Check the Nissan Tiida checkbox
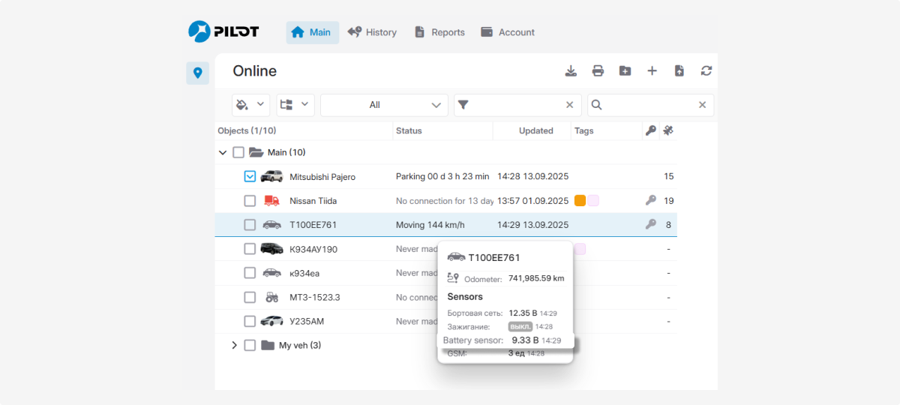The width and height of the screenshot is (900, 405). pyautogui.click(x=250, y=201)
